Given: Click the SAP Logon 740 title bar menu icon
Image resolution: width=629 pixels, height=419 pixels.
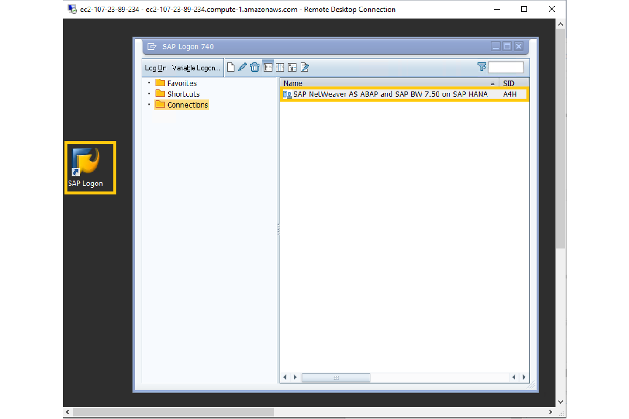Looking at the screenshot, I should (152, 47).
